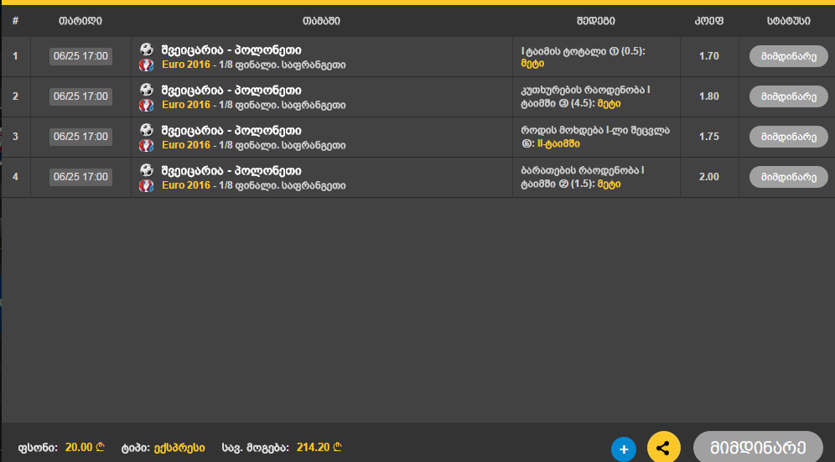Click the '#' column header
The image size is (835, 462).
[15, 21]
